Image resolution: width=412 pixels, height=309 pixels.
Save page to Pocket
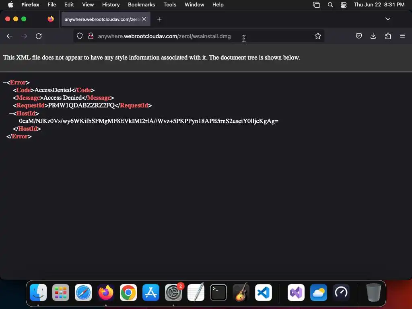(x=358, y=36)
